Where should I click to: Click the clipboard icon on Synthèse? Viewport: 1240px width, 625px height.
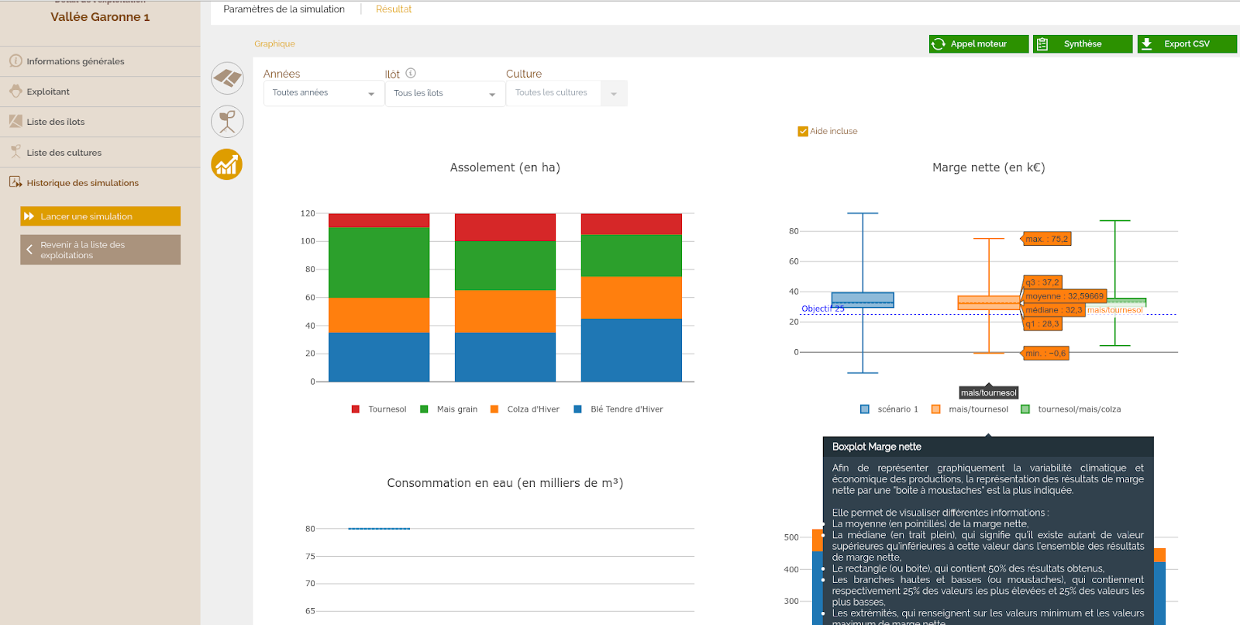[1042, 44]
